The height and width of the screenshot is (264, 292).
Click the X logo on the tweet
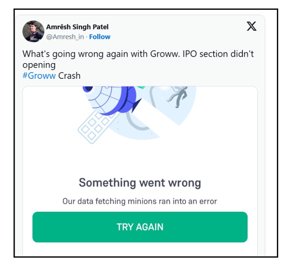tap(252, 27)
